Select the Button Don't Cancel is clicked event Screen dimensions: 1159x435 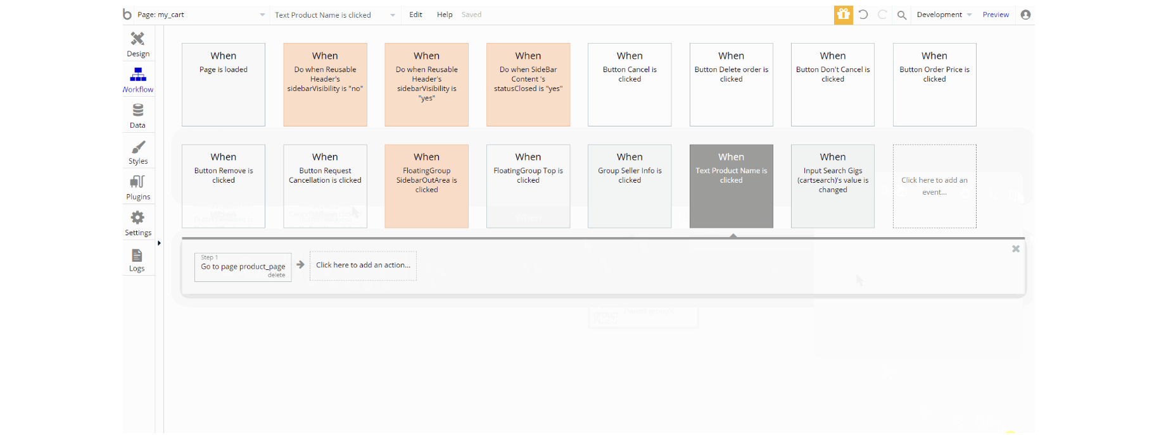[833, 85]
